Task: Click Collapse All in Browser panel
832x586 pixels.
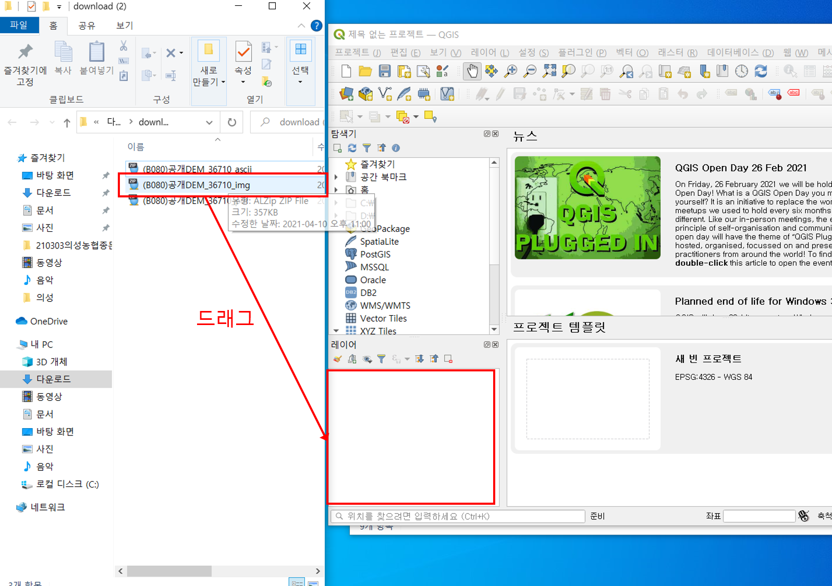Action: coord(382,148)
